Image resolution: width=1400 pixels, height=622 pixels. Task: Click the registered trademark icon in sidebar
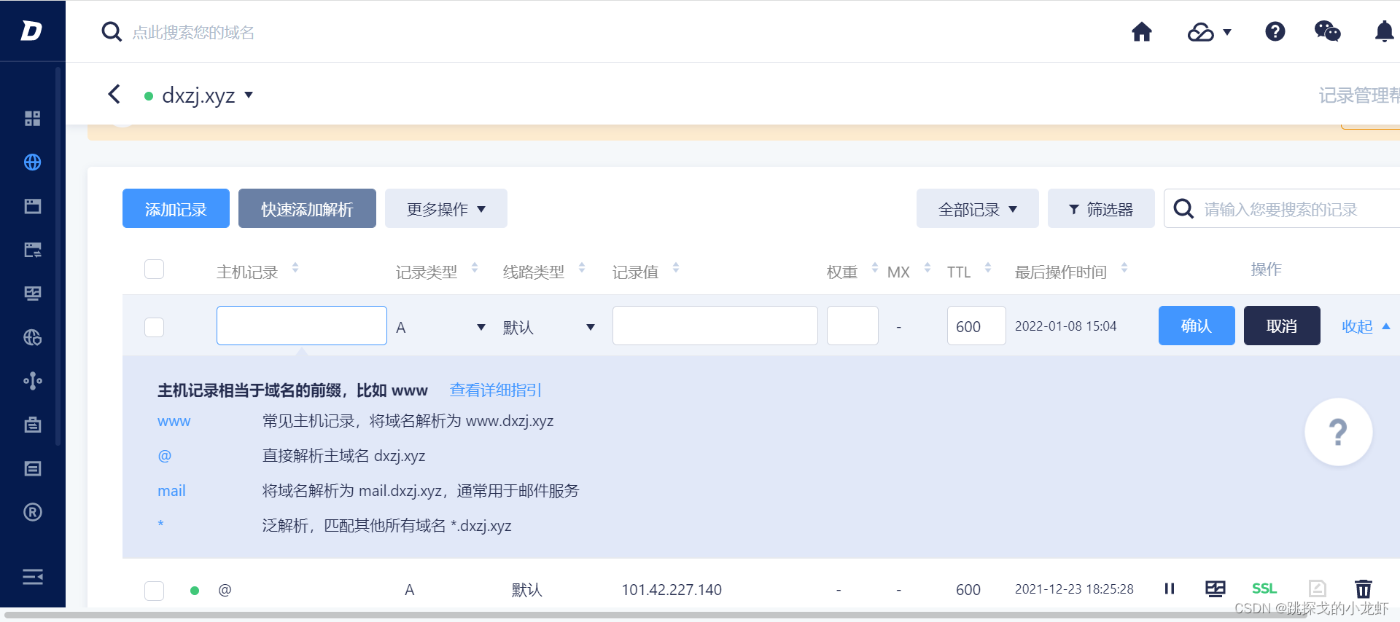[x=33, y=512]
